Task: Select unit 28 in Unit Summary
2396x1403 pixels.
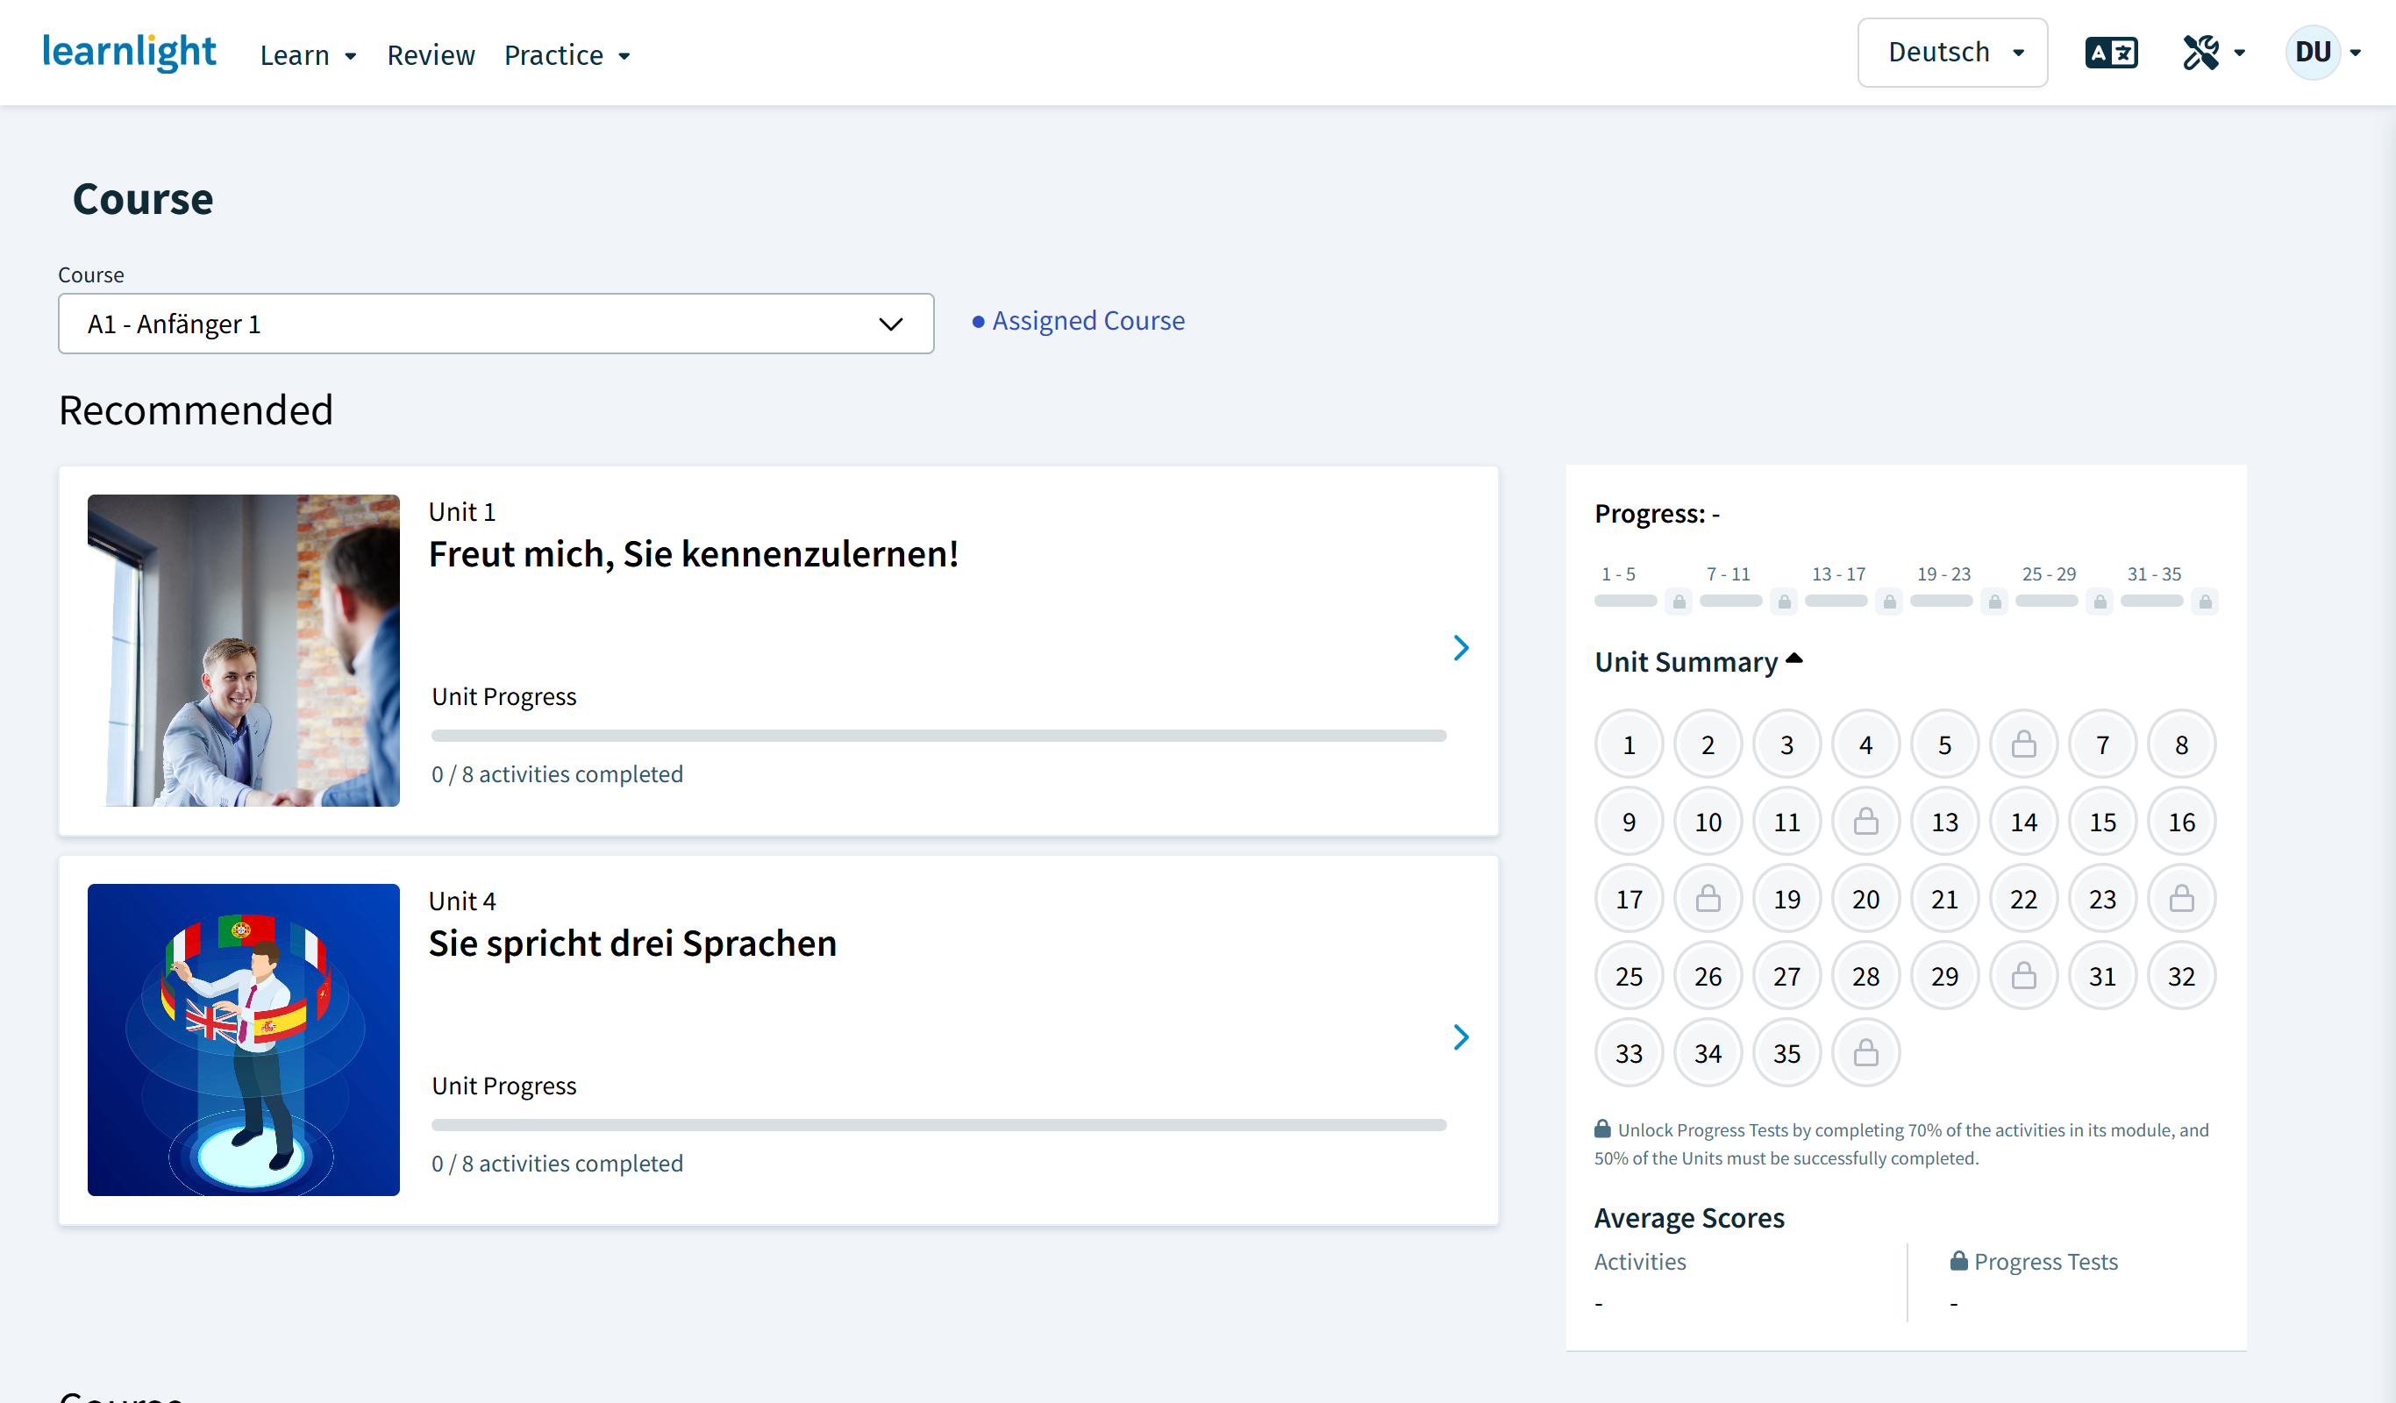Action: pos(1865,976)
